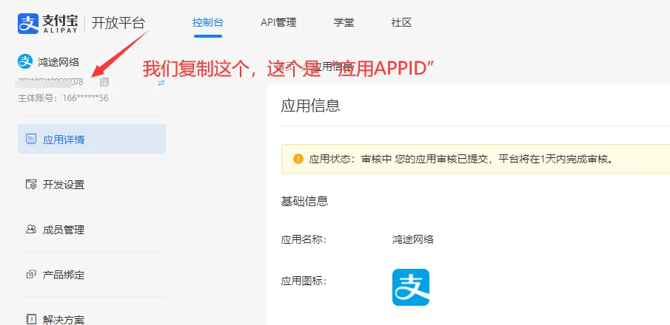Click the orange warning status icon

click(x=298, y=159)
